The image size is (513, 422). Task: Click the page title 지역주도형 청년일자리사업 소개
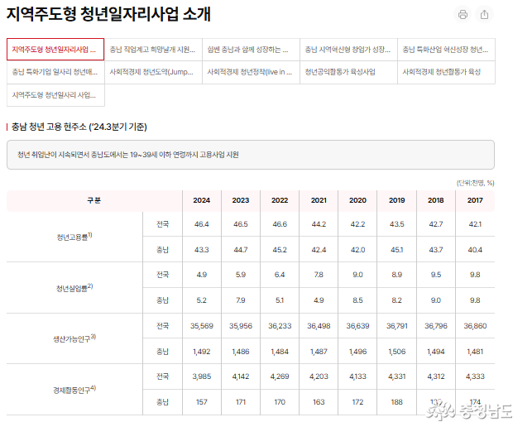[x=108, y=14]
